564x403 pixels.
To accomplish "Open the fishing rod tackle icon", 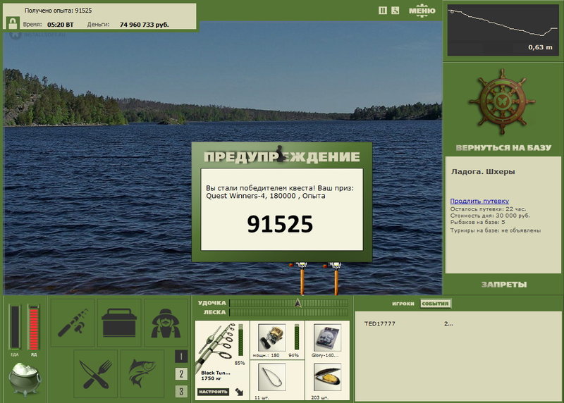I will point(73,323).
